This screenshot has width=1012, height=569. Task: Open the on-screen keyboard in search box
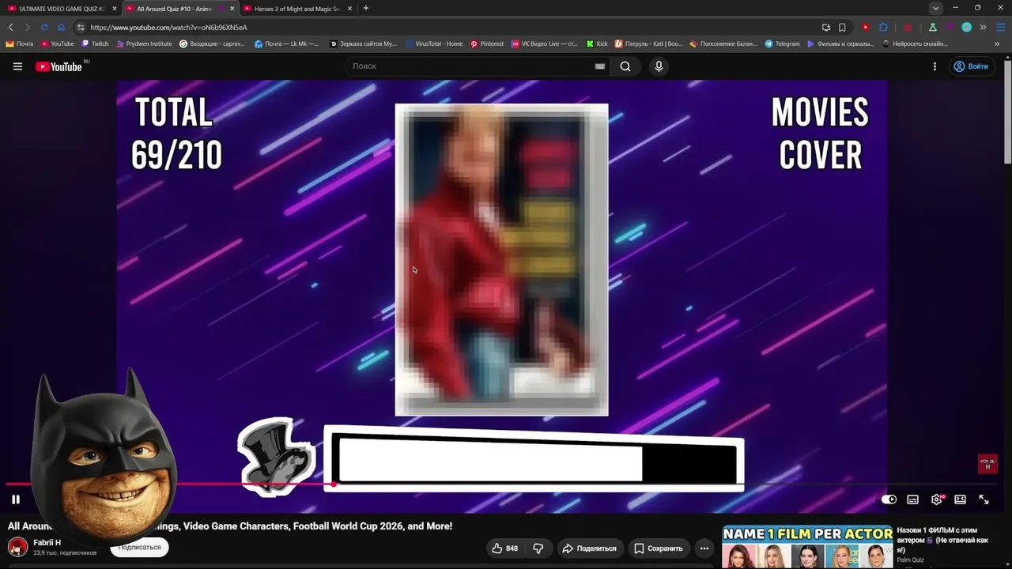click(x=600, y=66)
